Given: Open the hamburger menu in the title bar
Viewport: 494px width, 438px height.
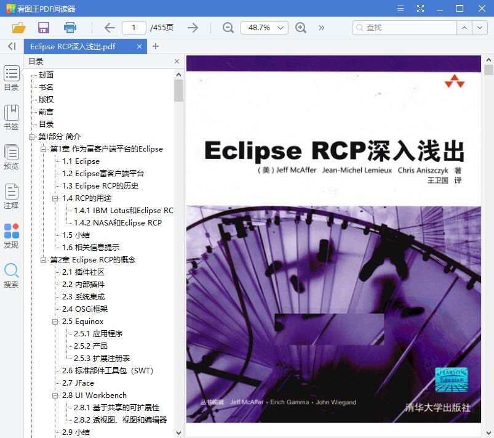Looking at the screenshot, I should (400, 9).
